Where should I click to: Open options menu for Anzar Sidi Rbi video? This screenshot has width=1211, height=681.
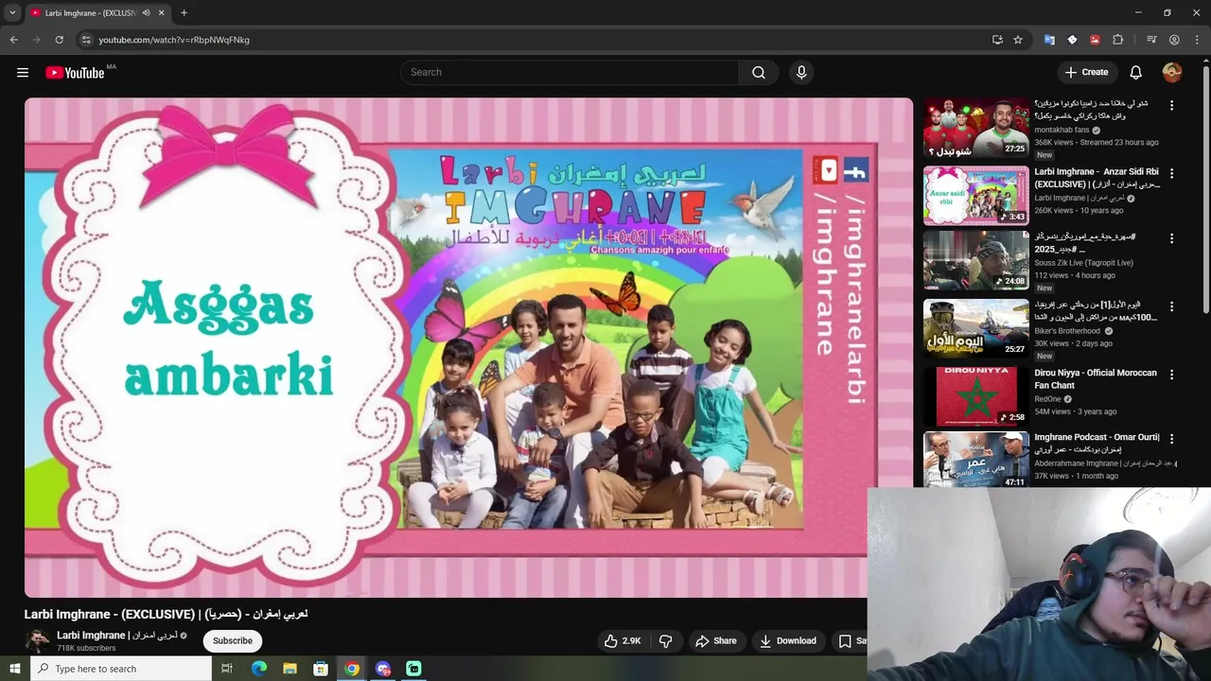[x=1171, y=174]
